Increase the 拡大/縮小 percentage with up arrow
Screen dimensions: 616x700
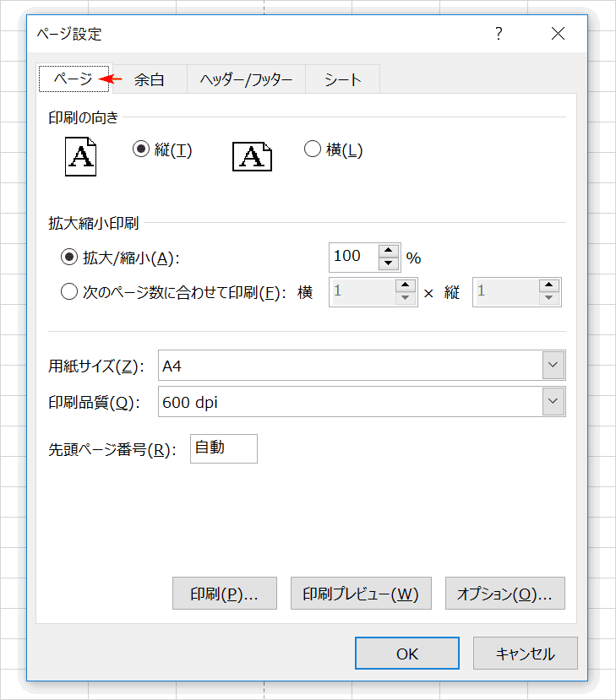(388, 251)
